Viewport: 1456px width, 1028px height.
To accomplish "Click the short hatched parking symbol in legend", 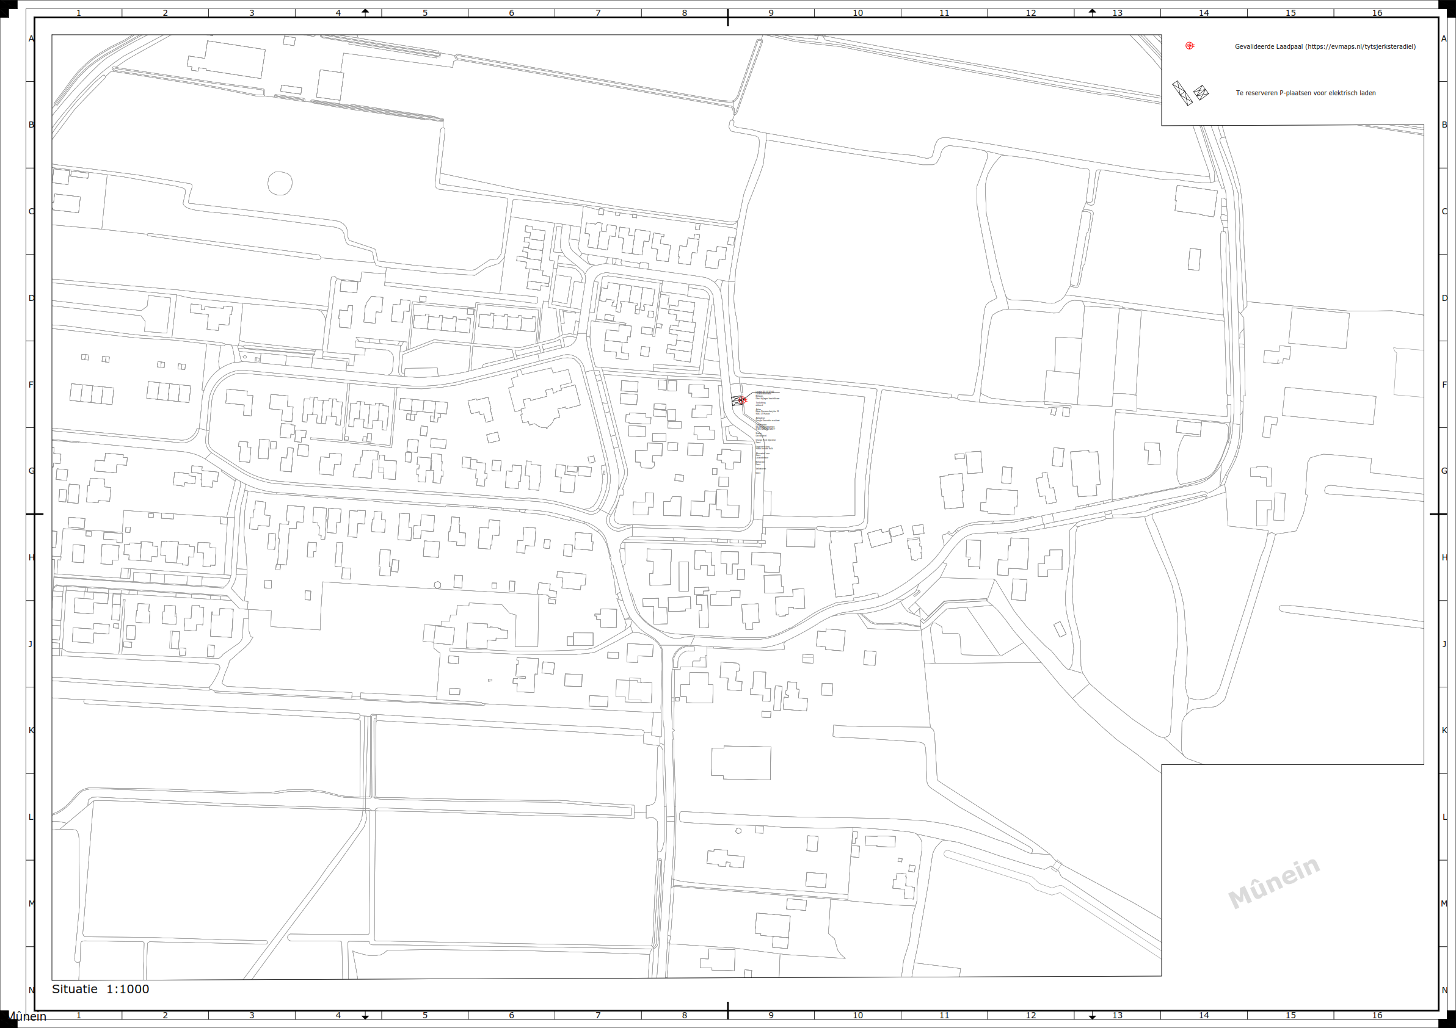I will click(1201, 93).
